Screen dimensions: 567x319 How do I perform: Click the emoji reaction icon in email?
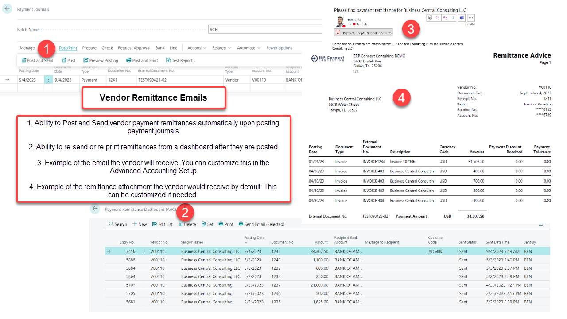[x=430, y=18]
